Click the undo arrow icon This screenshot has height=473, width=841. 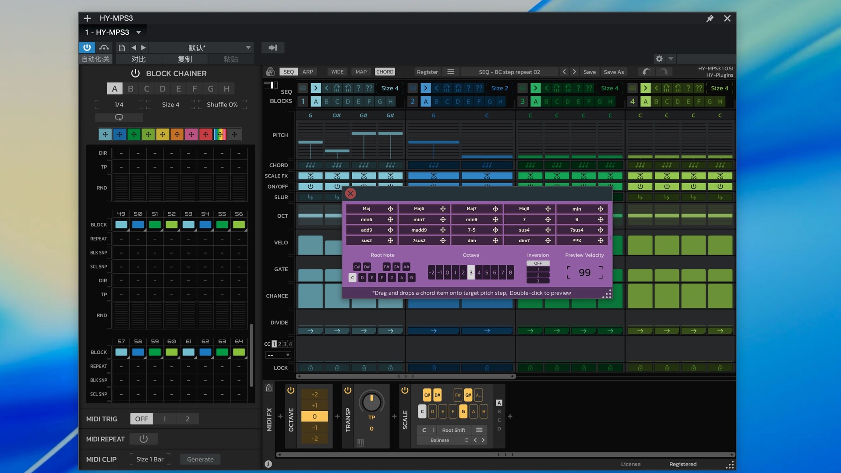click(x=646, y=72)
